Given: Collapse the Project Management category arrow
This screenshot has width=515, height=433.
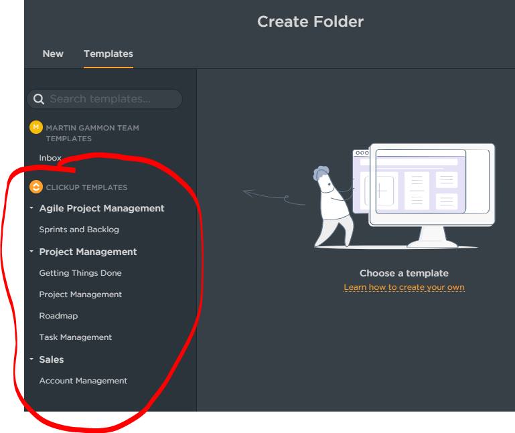Looking at the screenshot, I should [31, 252].
